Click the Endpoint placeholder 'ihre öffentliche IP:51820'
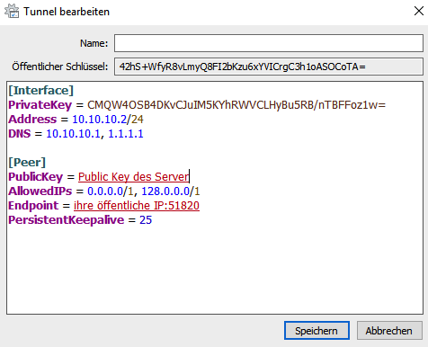Image resolution: width=428 pixels, height=347 pixels. (x=137, y=206)
